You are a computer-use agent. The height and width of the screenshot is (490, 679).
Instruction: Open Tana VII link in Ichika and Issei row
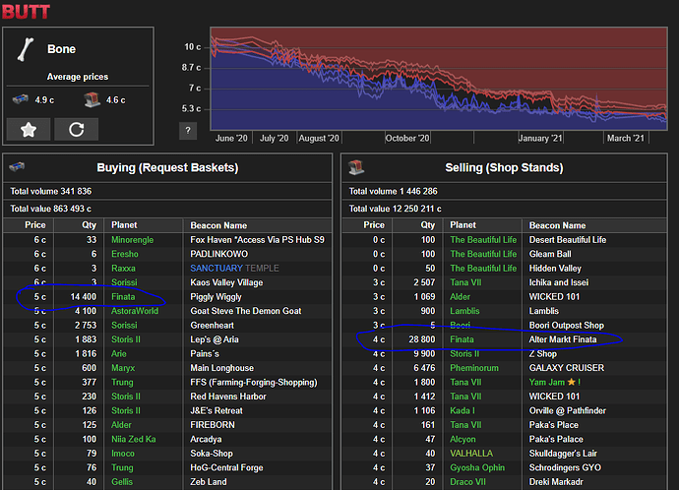[x=465, y=282]
